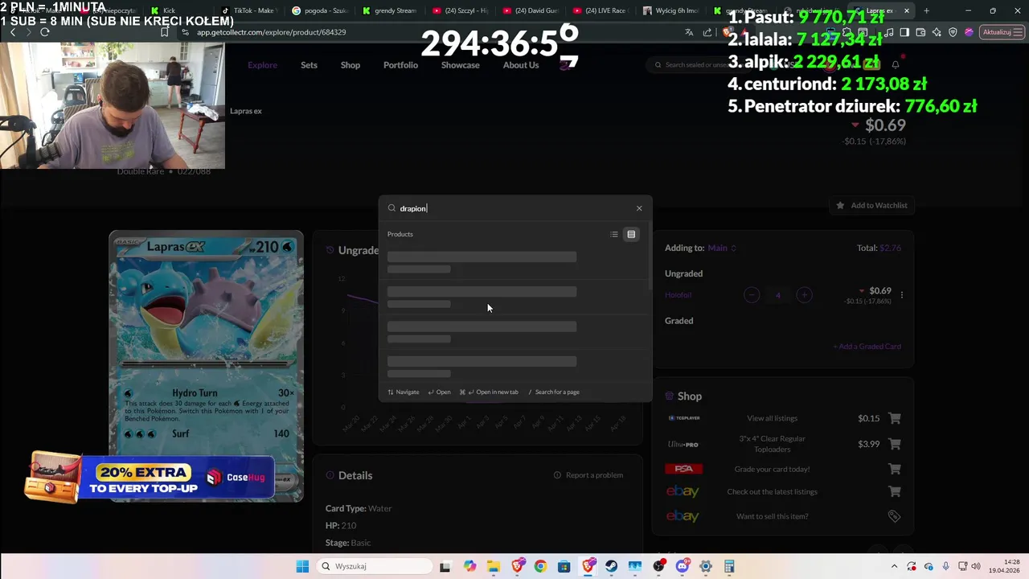Click the Open shortcut hint in dialog footer
The image size is (1029, 579).
click(439, 392)
